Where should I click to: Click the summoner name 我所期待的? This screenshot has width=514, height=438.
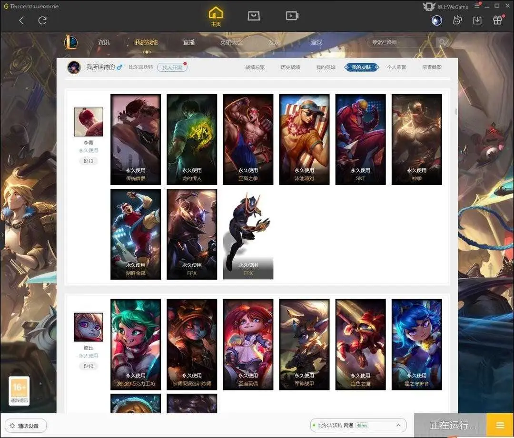[100, 67]
